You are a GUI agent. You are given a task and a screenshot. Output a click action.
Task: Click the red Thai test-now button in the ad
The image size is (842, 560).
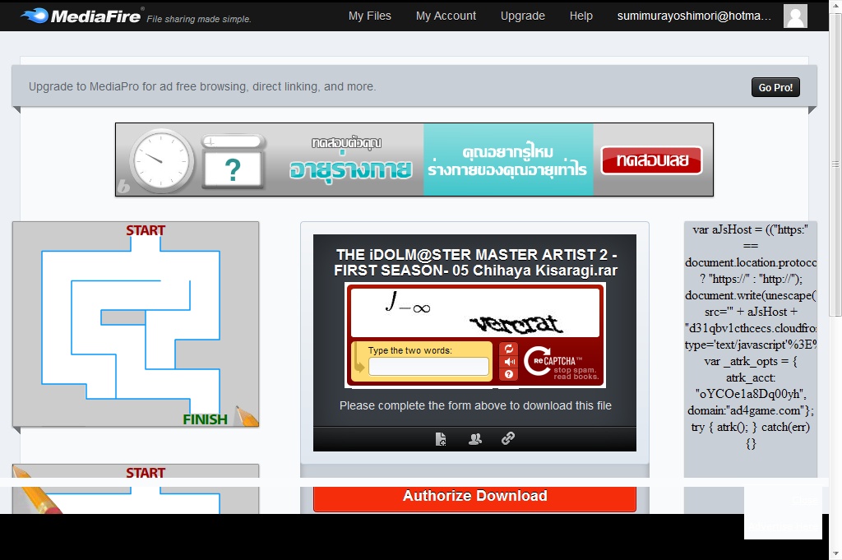click(651, 160)
